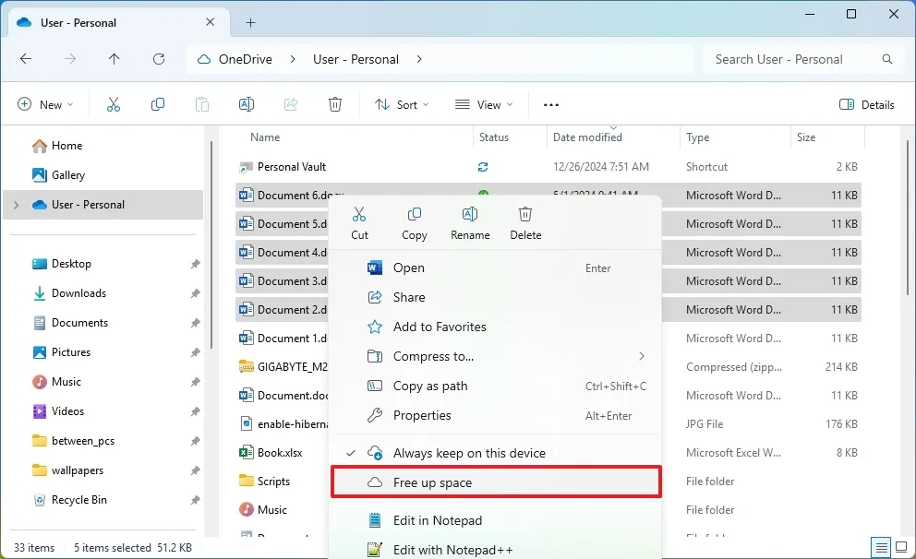Image resolution: width=916 pixels, height=559 pixels.
Task: Click the Rename icon in the toolbar
Action: [247, 104]
